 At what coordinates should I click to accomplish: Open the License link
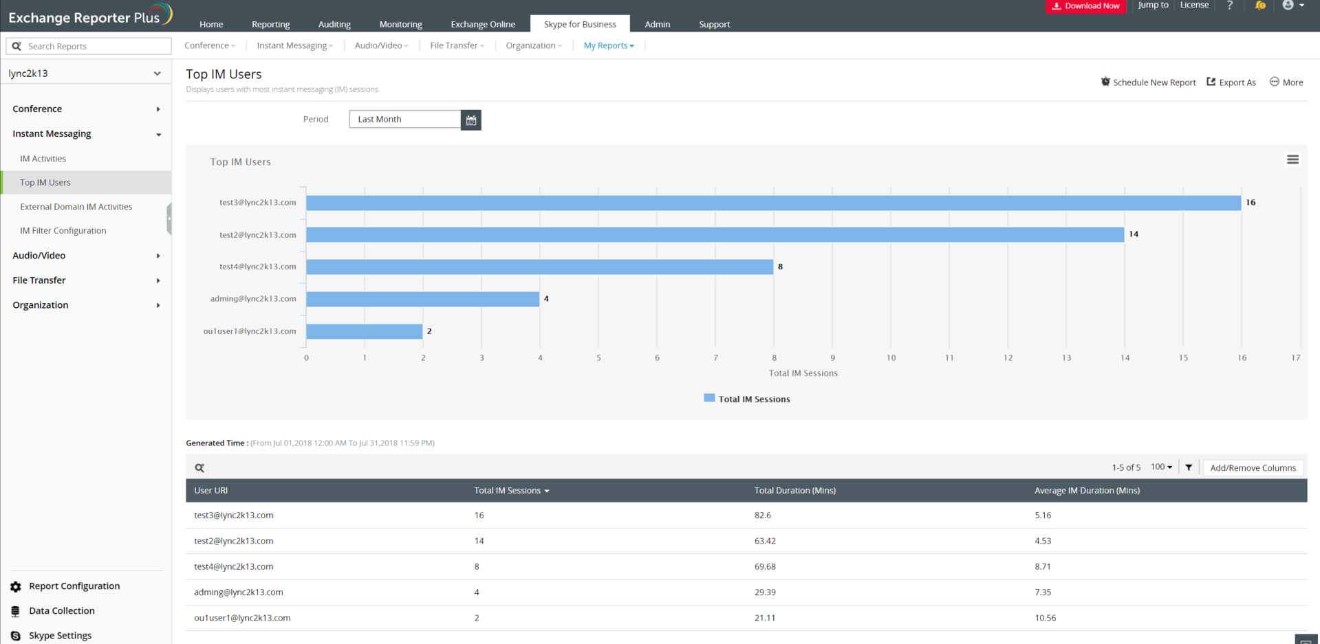coord(1194,5)
